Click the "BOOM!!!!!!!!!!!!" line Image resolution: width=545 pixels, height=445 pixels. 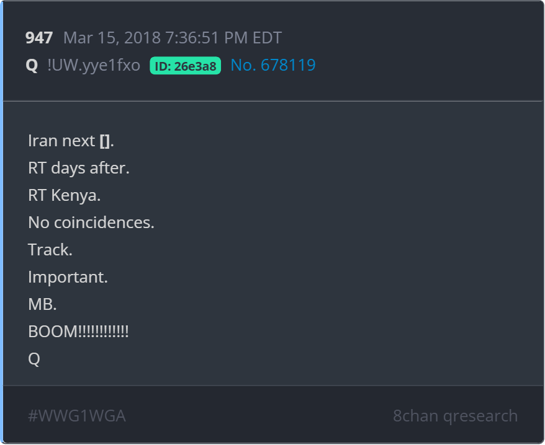pos(78,332)
